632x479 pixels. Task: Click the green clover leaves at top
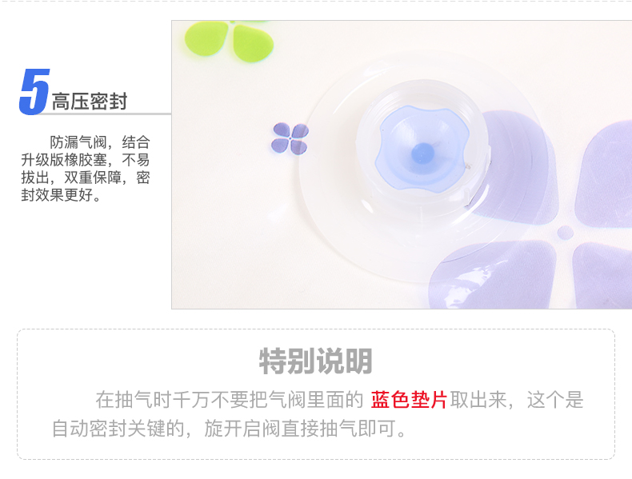point(229,41)
